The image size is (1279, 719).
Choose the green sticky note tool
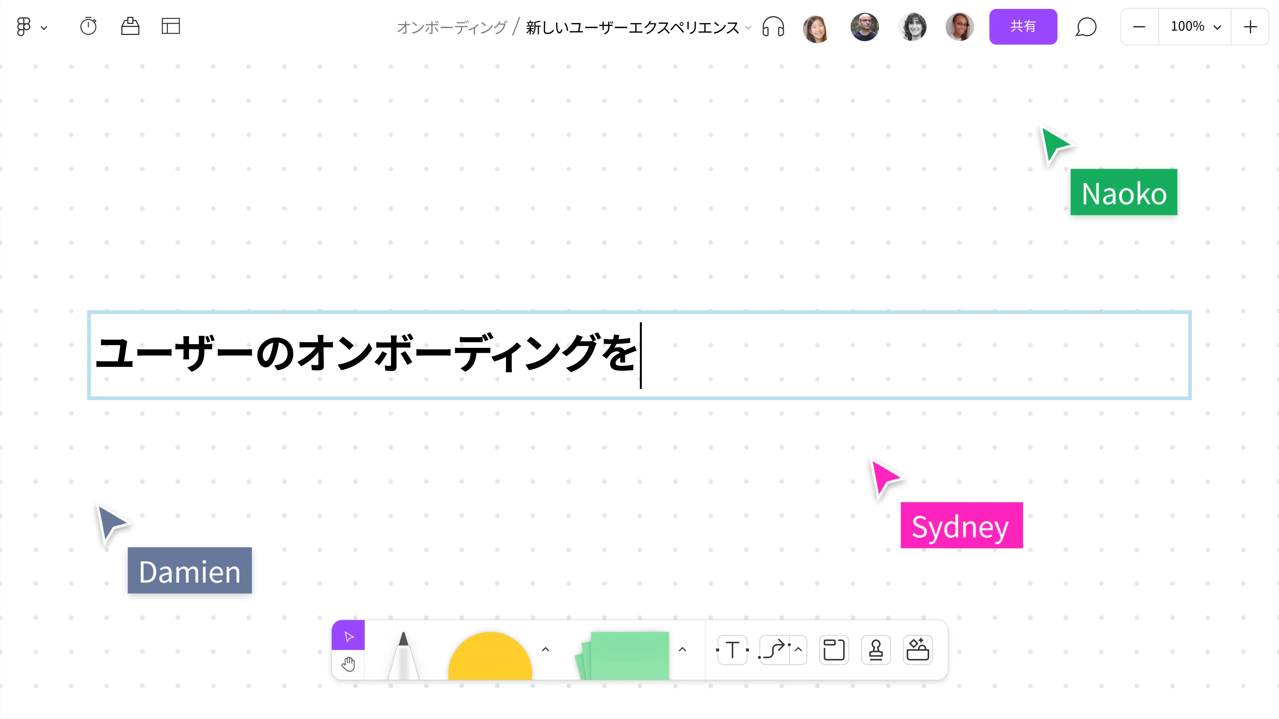(622, 655)
